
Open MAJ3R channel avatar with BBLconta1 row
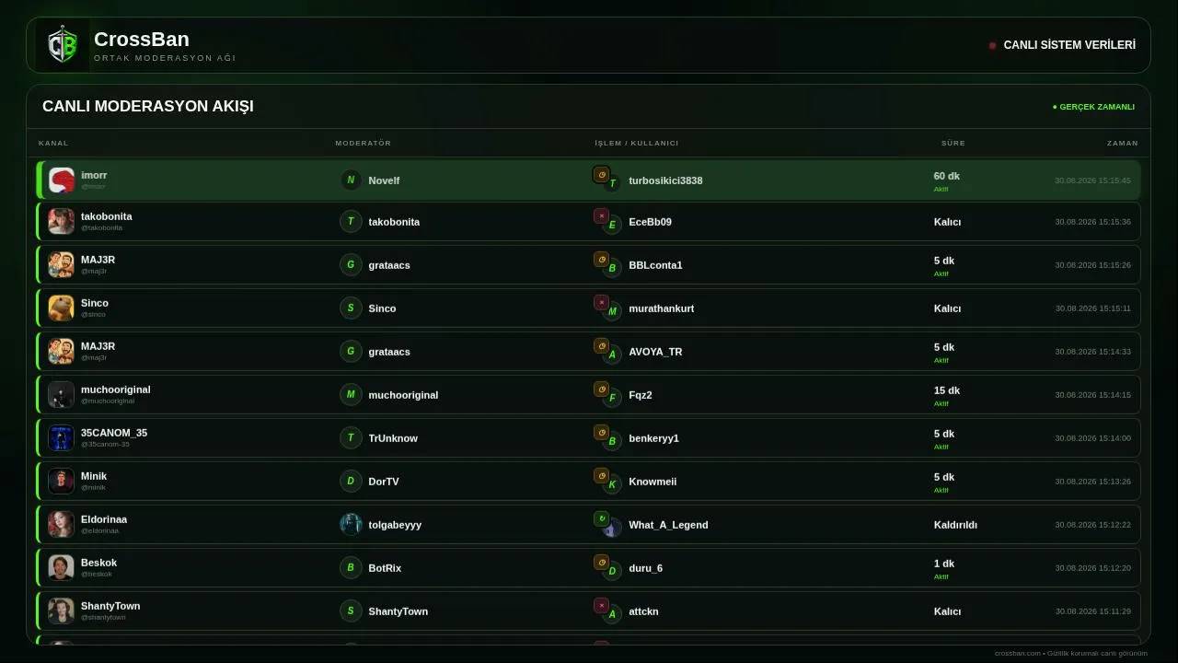coord(62,265)
